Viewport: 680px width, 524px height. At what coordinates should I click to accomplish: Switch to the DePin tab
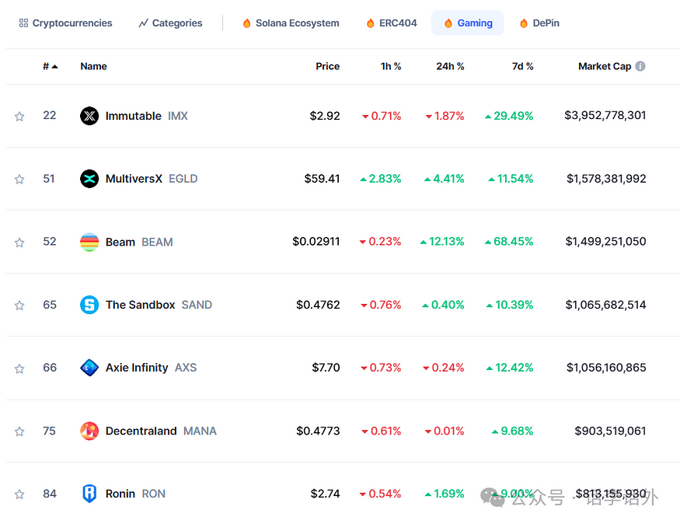[539, 23]
